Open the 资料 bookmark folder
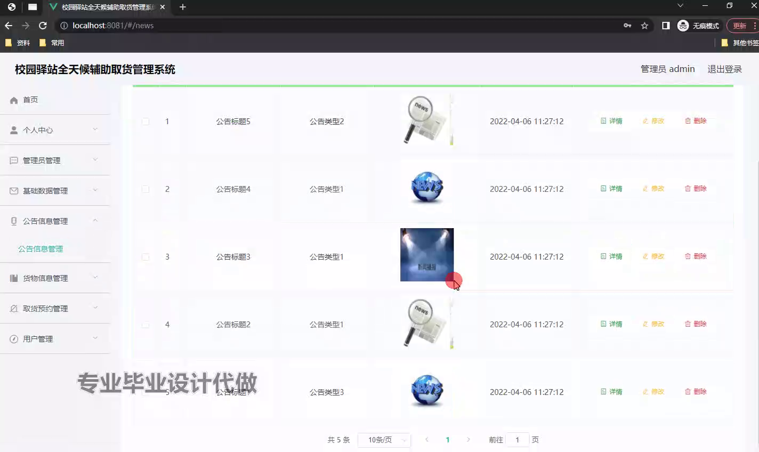Viewport: 759px width, 452px height. (x=18, y=43)
